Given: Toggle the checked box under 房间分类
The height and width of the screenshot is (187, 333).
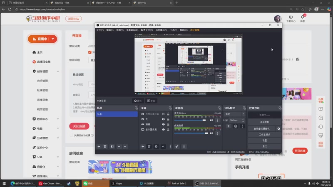Looking at the screenshot, I should click(x=90, y=52).
